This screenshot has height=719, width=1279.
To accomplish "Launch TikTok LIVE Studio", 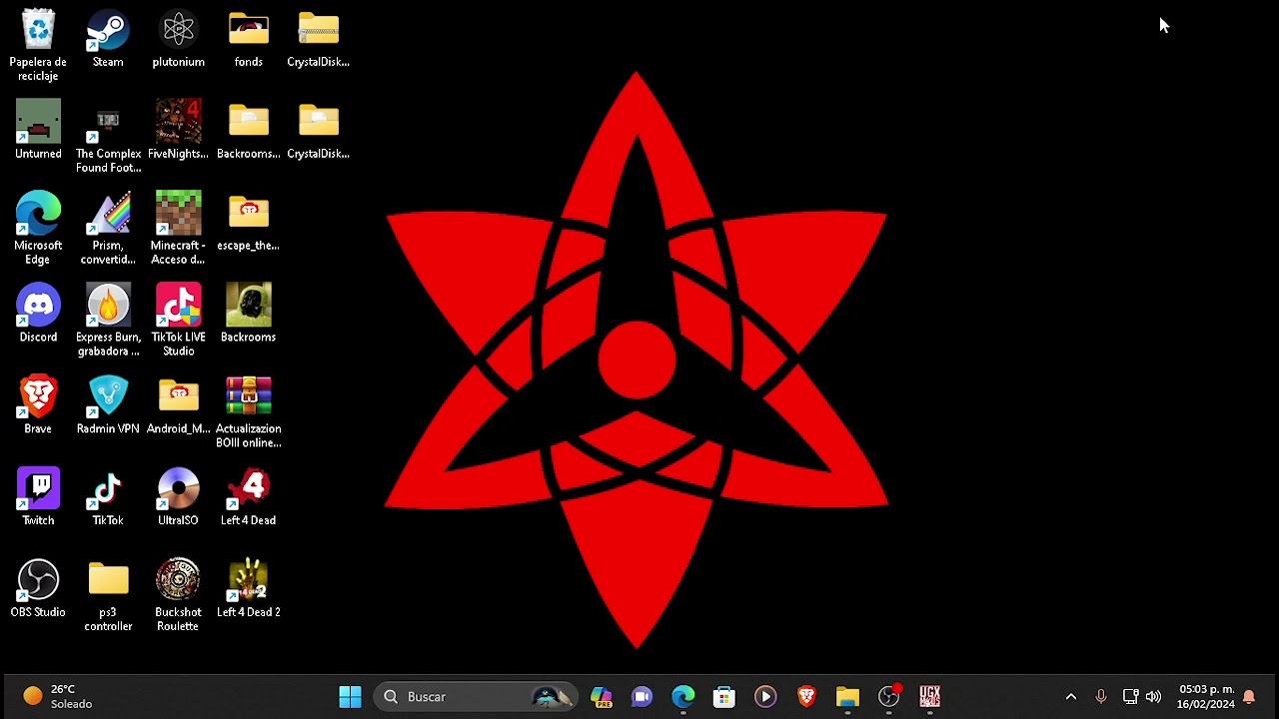I will 178,306.
